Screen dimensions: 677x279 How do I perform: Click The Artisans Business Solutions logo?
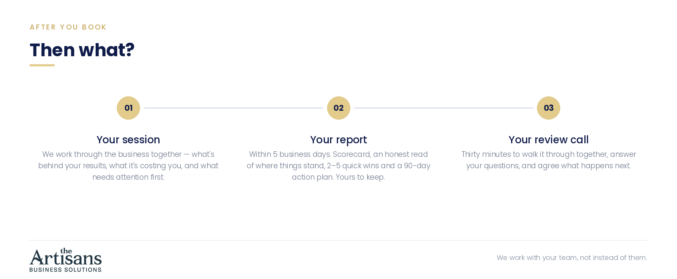point(66,260)
